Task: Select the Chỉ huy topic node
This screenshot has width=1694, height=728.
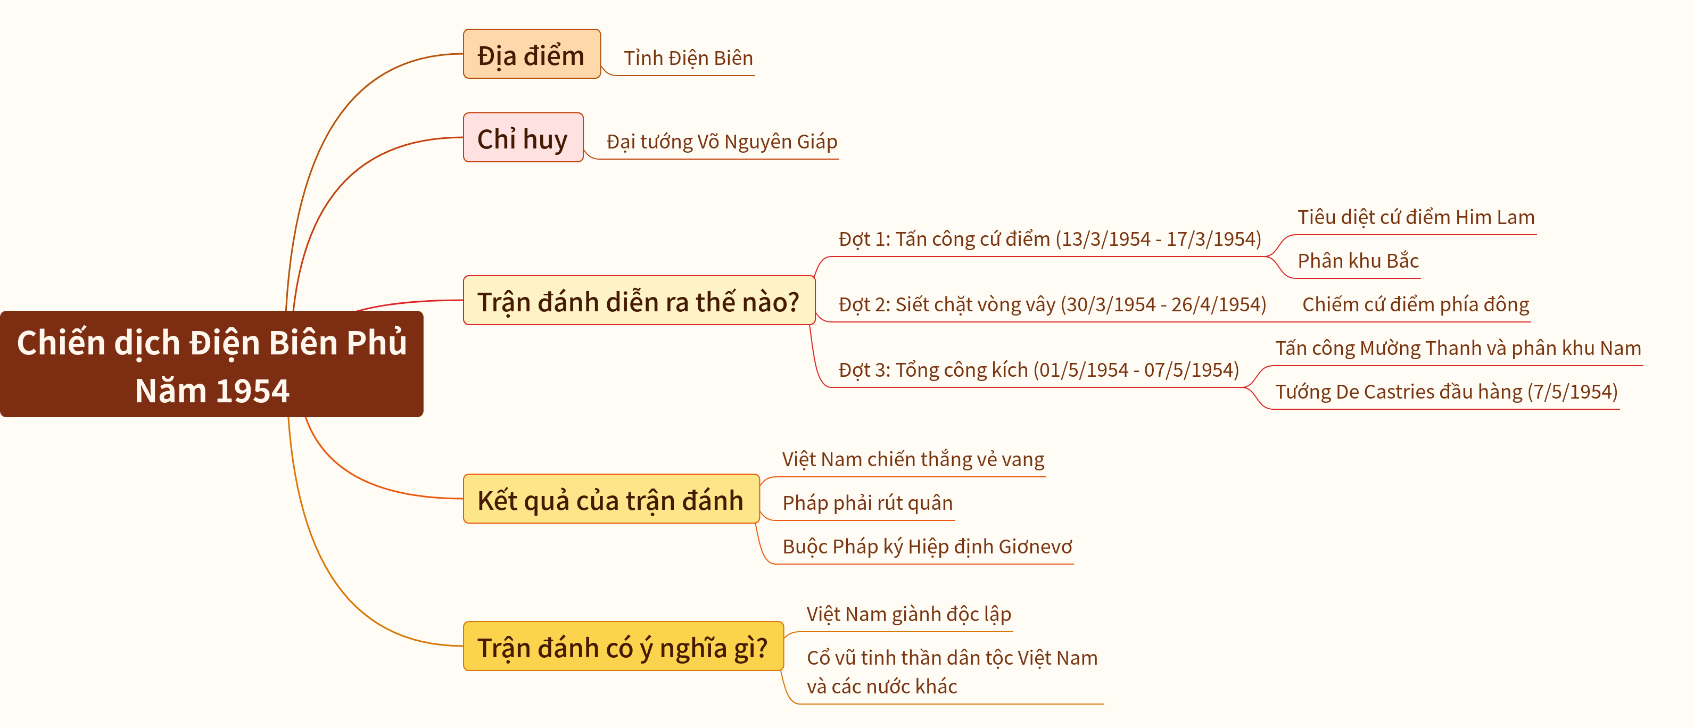Action: 523,137
